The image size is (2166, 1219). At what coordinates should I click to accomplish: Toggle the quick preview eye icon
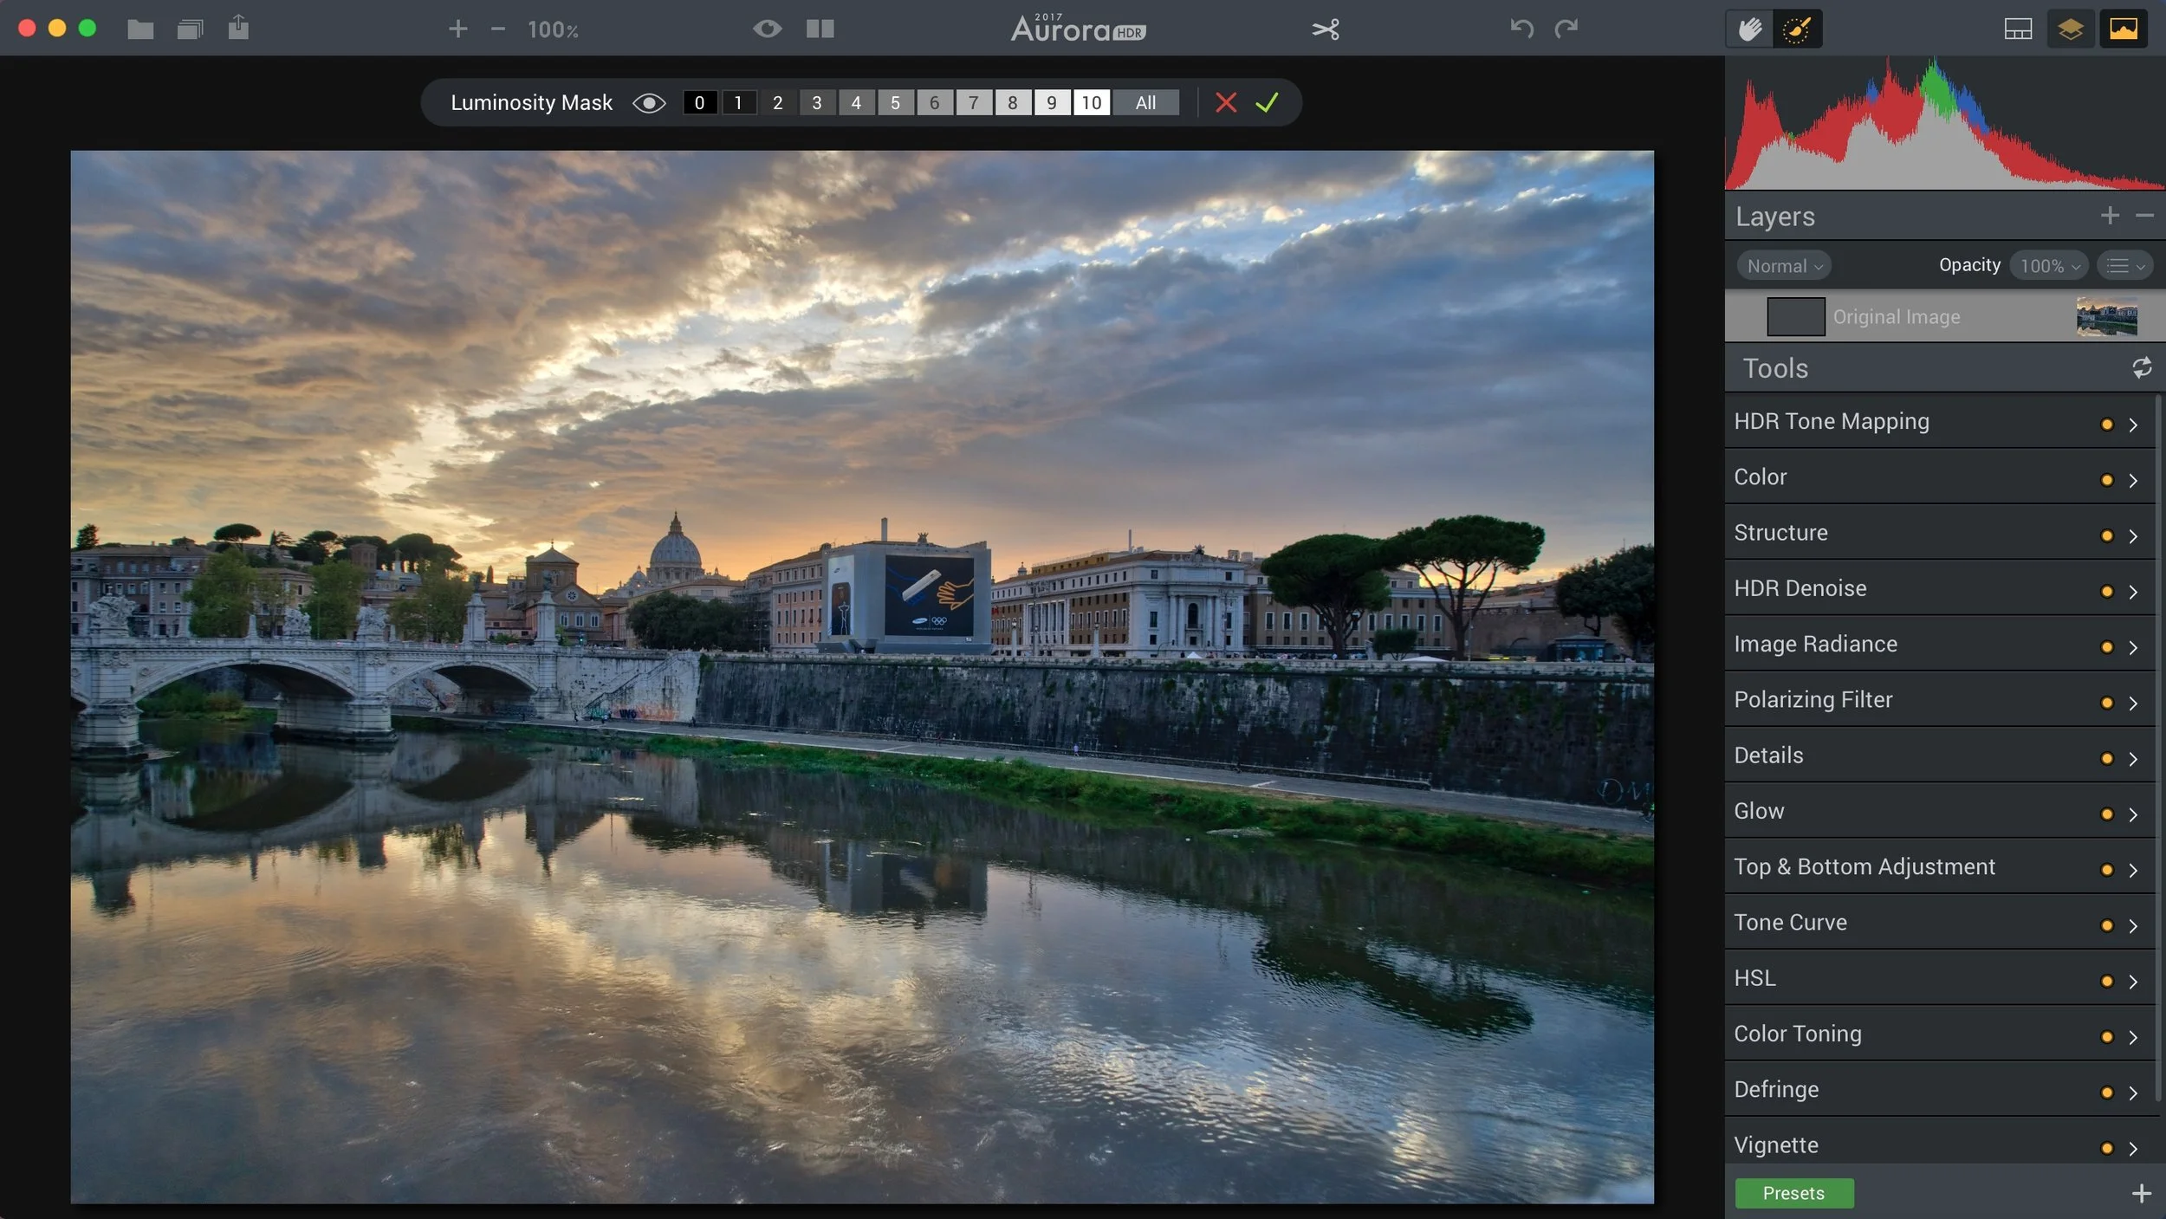click(x=767, y=29)
